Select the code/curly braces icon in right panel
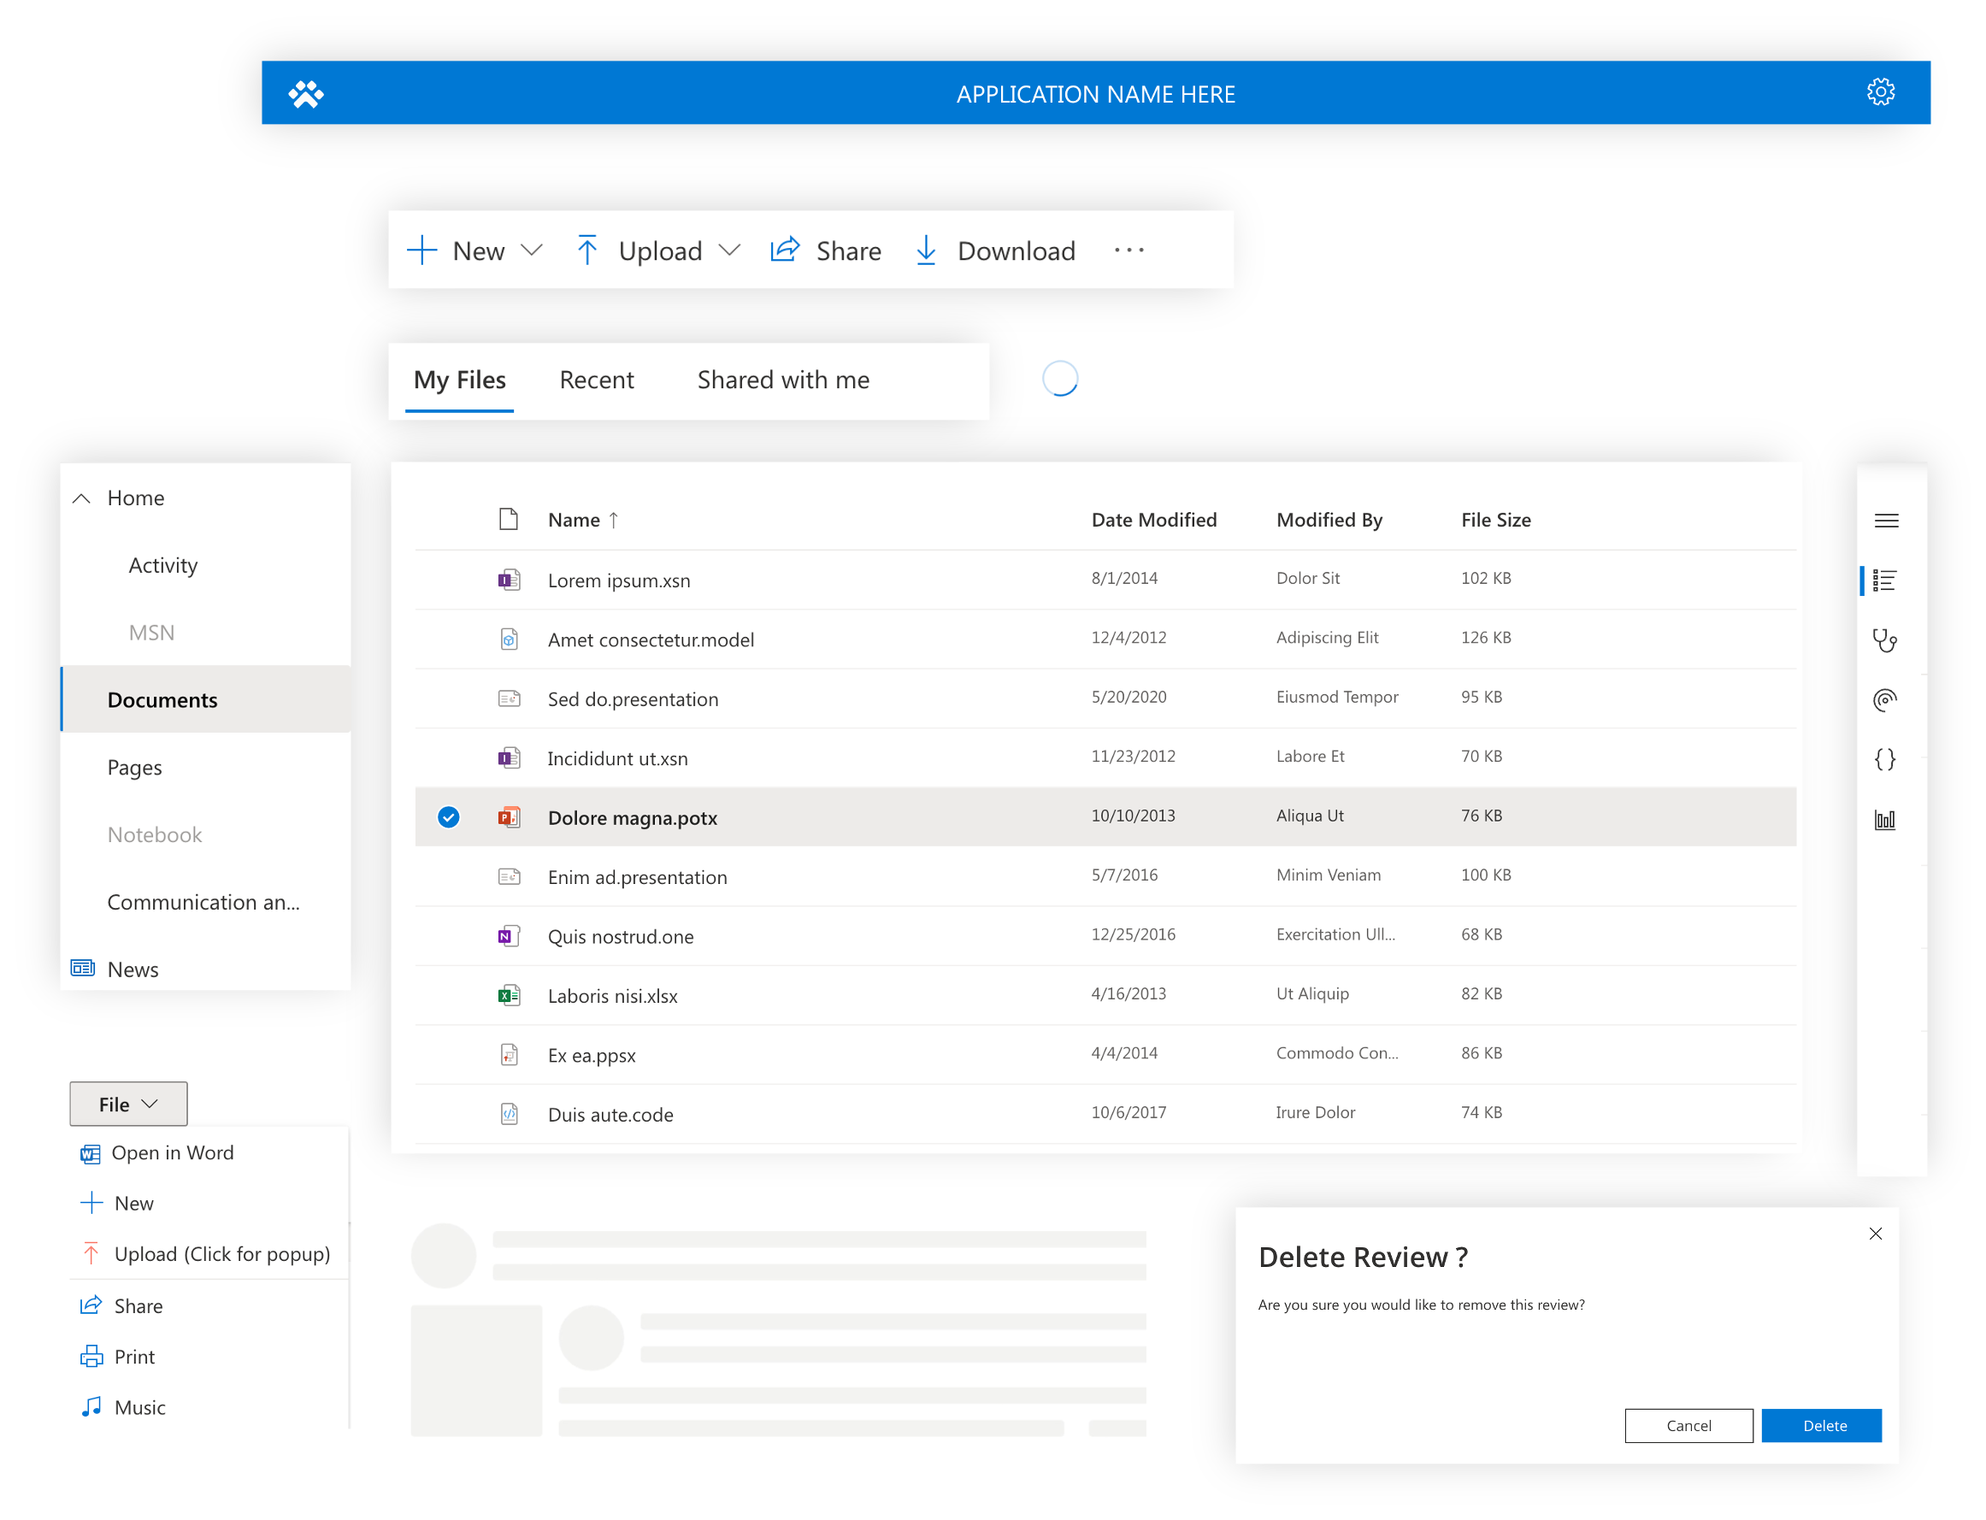Viewport: 1986px width, 1520px height. pyautogui.click(x=1889, y=757)
